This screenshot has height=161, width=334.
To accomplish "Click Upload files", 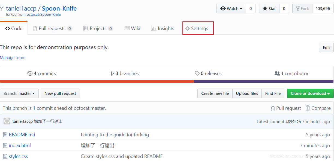I will tap(247, 94).
